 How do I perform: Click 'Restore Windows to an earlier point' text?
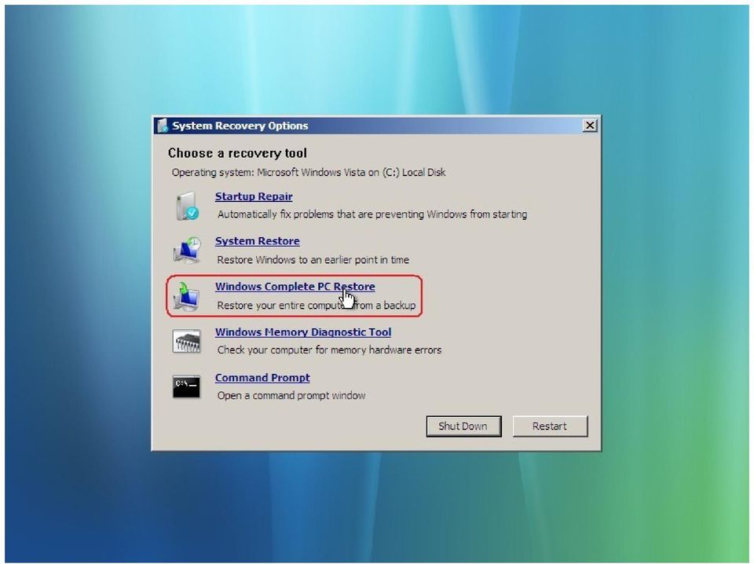tap(313, 260)
